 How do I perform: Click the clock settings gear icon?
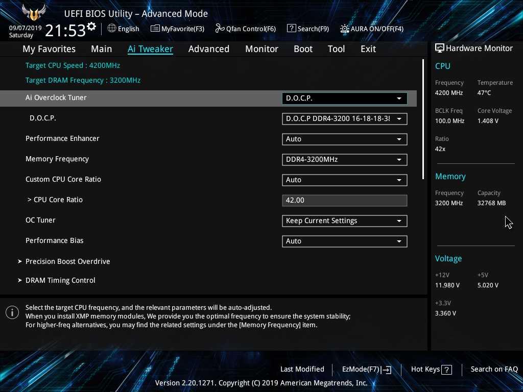(91, 27)
